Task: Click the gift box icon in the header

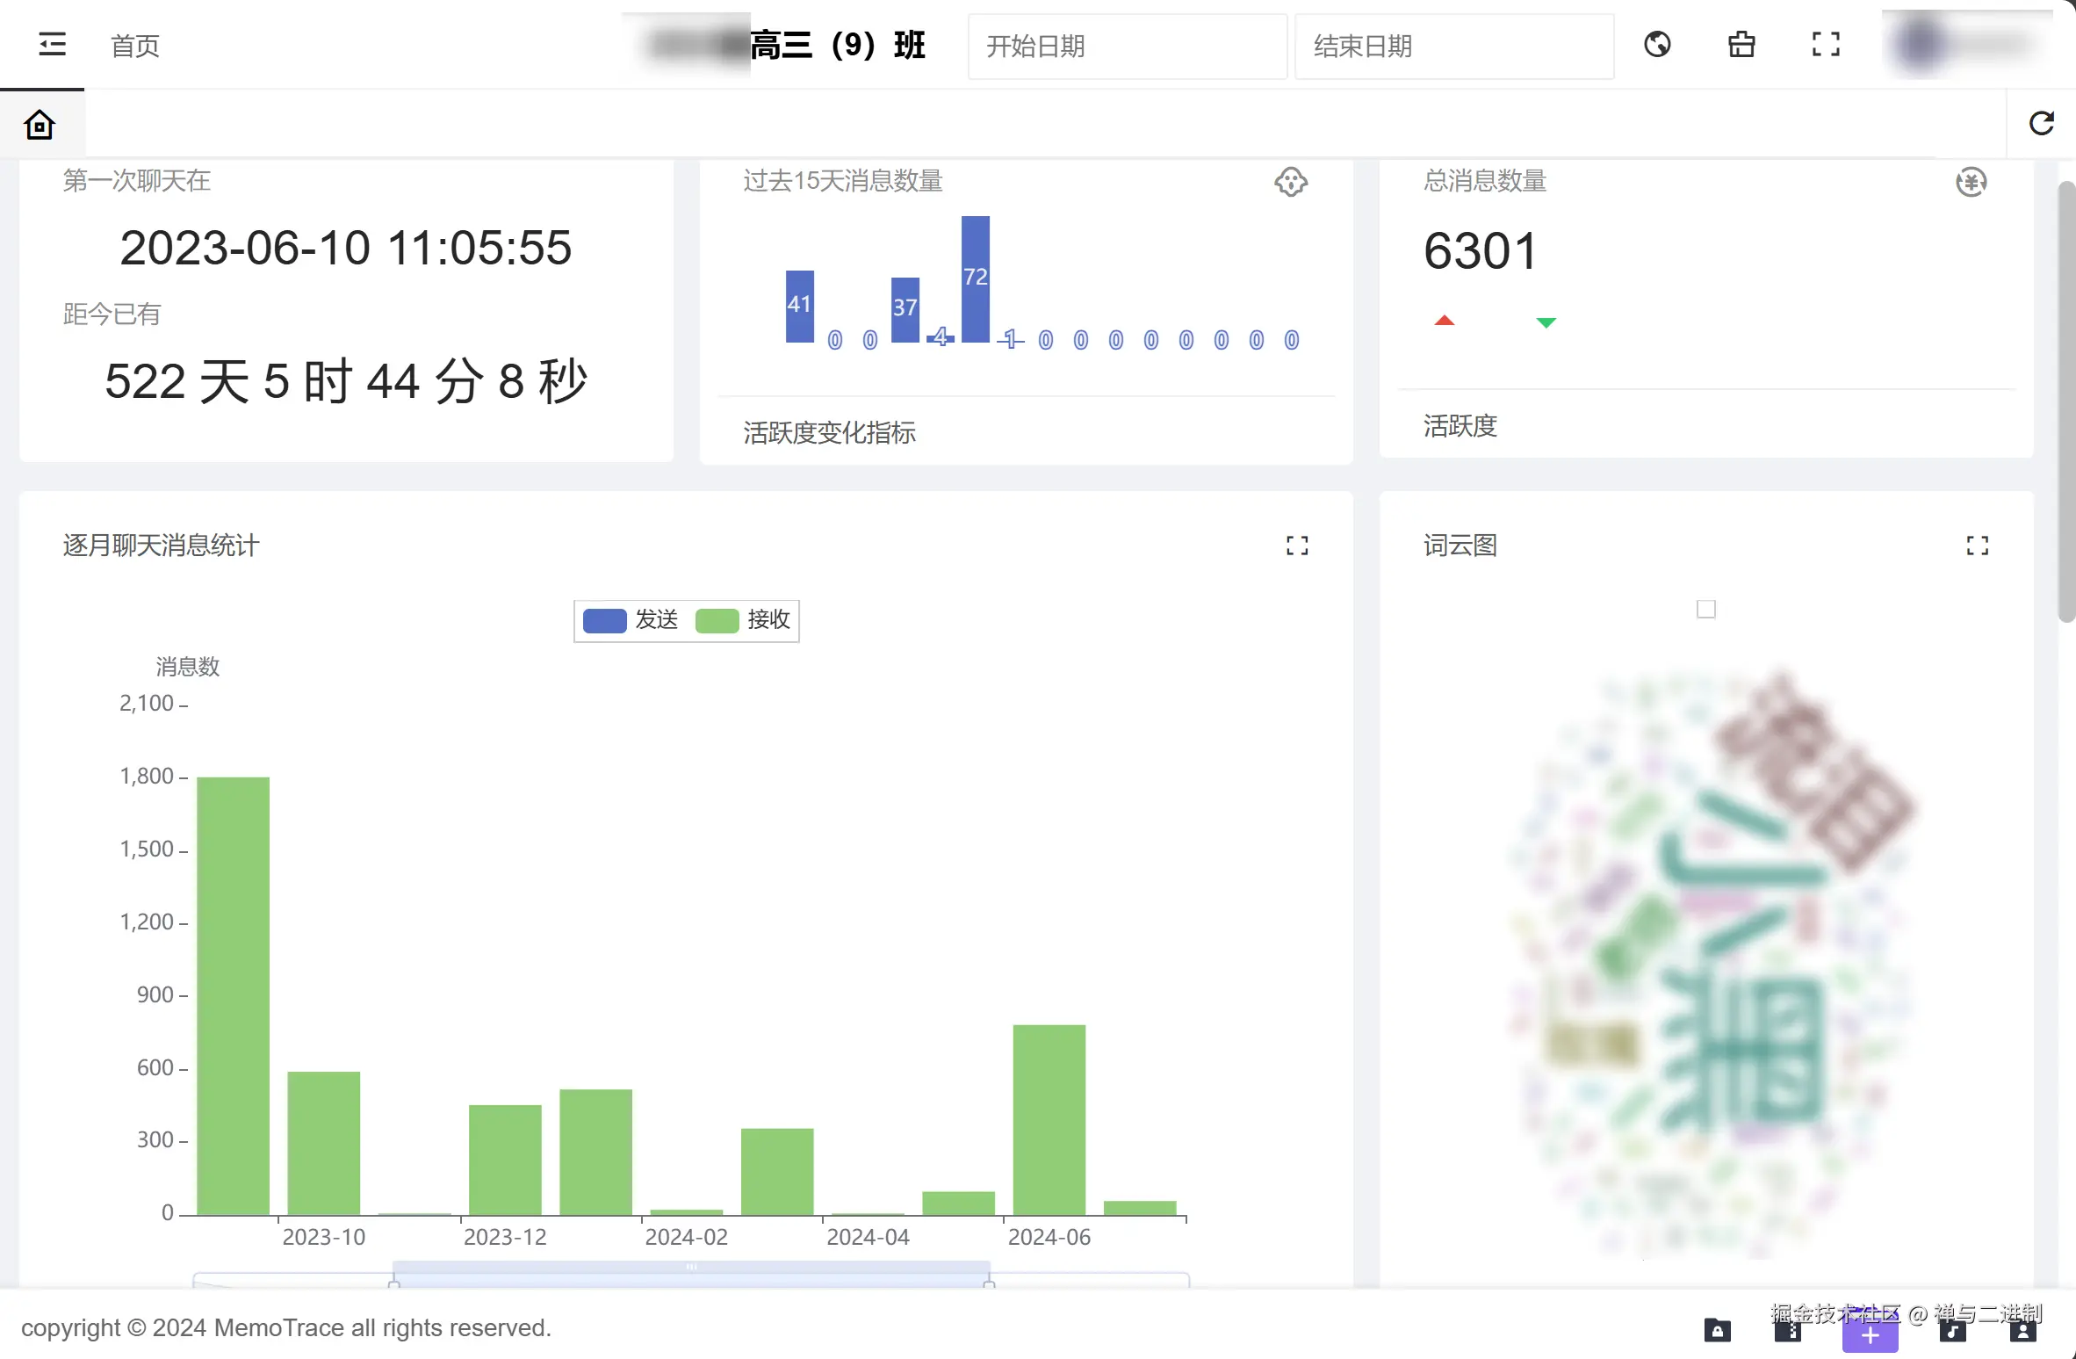Action: [x=1741, y=44]
